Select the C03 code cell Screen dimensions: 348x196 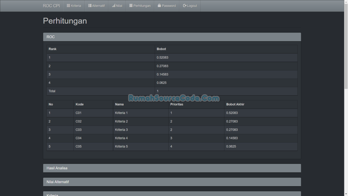pos(79,130)
